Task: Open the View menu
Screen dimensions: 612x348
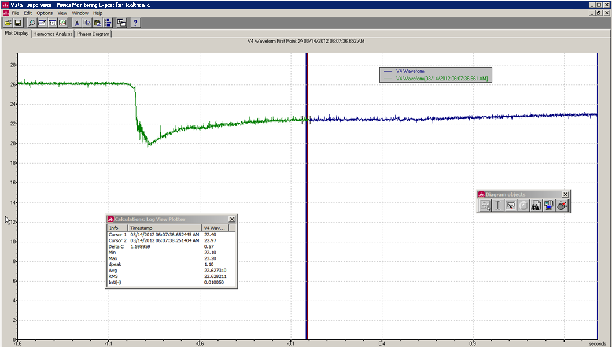Action: pyautogui.click(x=62, y=13)
